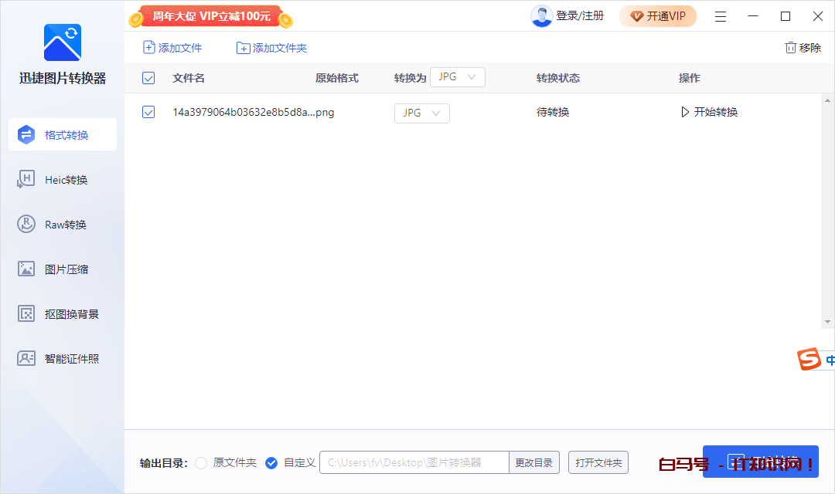
Task: Open the 抠图换背景 tool icon
Action: 26,314
